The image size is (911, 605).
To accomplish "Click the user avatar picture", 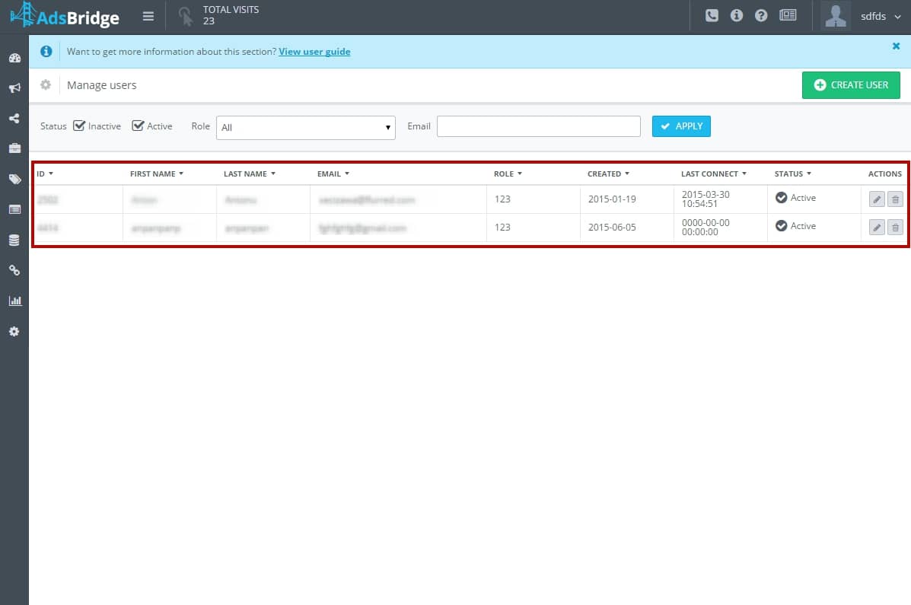I will tap(836, 16).
